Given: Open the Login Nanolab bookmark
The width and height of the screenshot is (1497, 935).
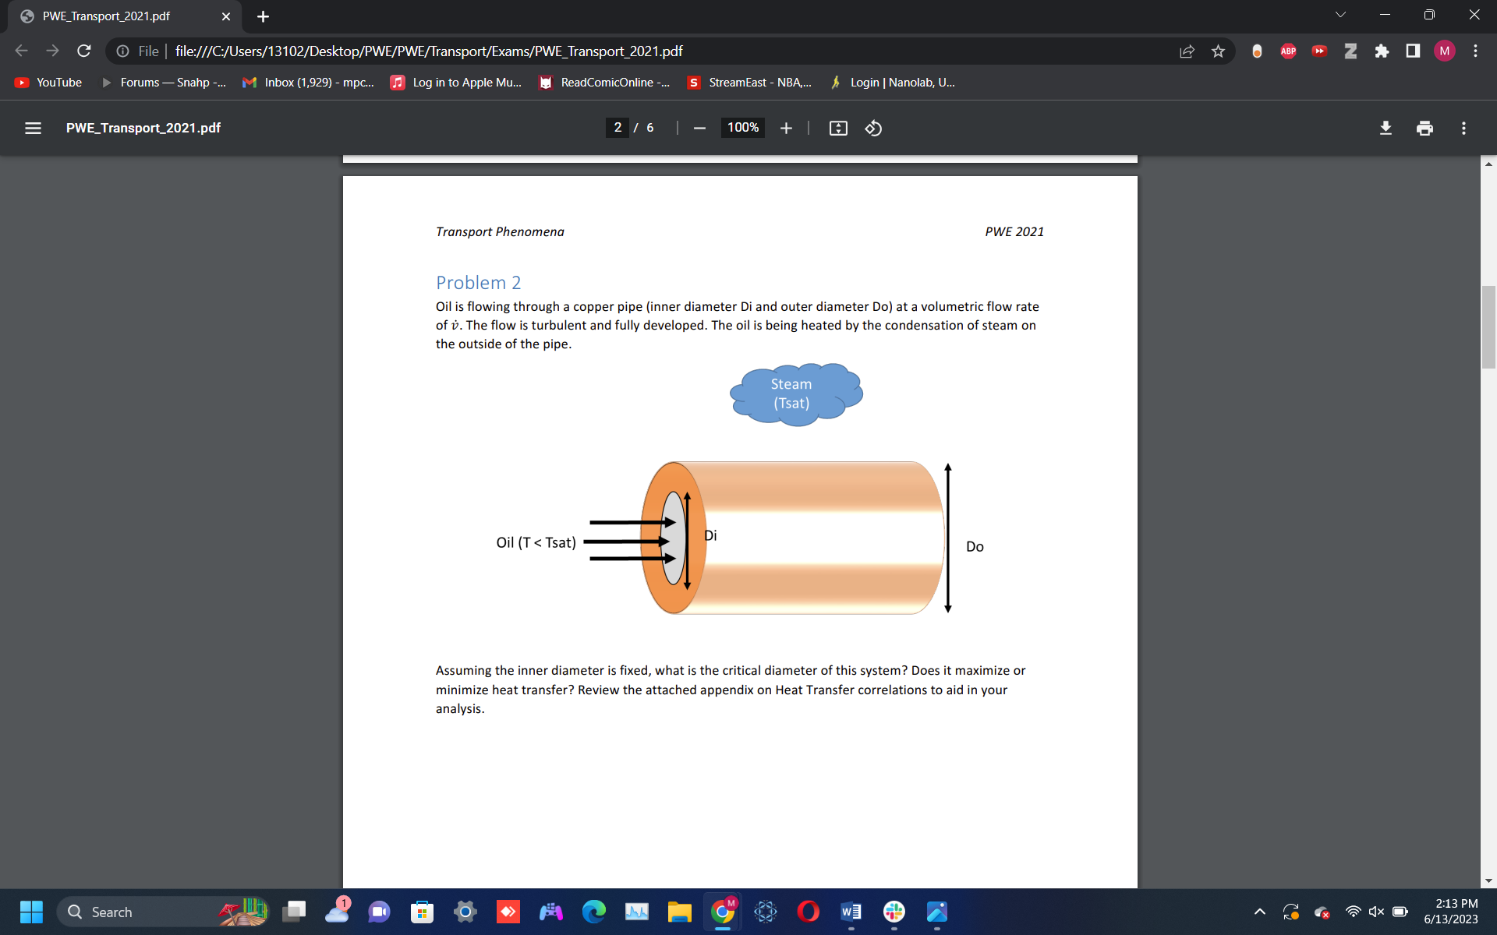Looking at the screenshot, I should [x=892, y=83].
